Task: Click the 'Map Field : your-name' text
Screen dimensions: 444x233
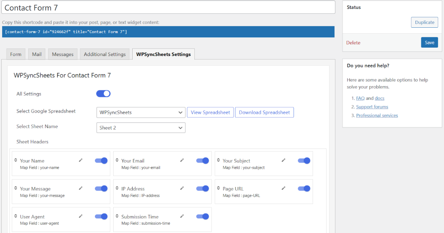Action: click(x=39, y=168)
